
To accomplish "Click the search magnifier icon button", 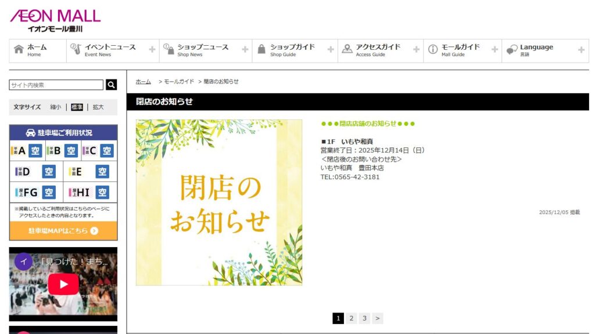I will (111, 85).
